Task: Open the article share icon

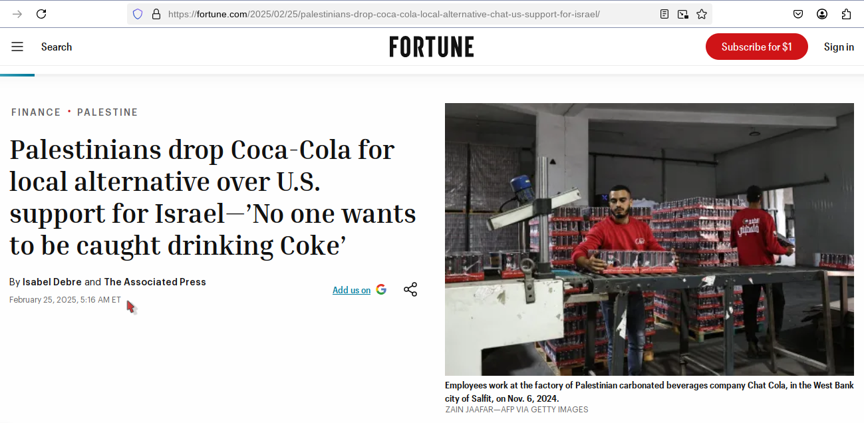Action: 410,289
